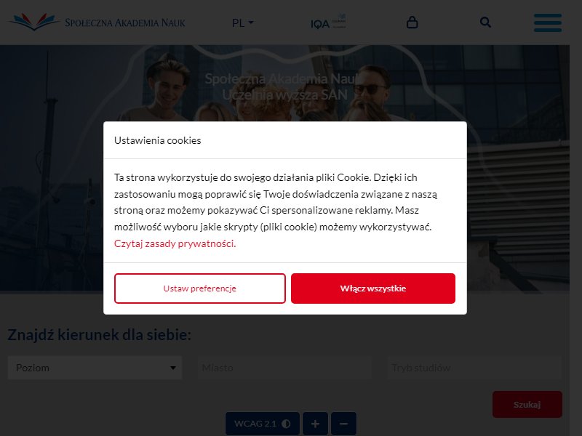
Task: Click Włącz wszystkie button
Action: tap(373, 288)
